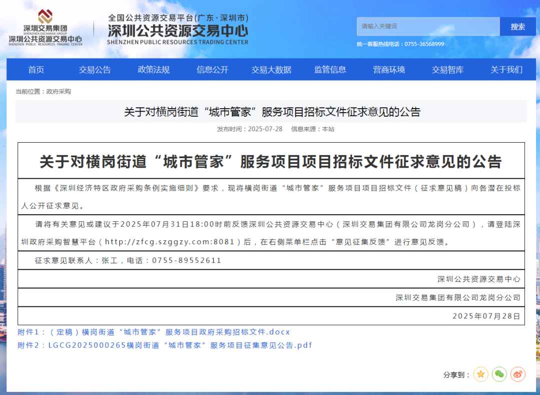540x395 pixels.
Task: Select 交易智库 from navigation bar
Action: [447, 70]
